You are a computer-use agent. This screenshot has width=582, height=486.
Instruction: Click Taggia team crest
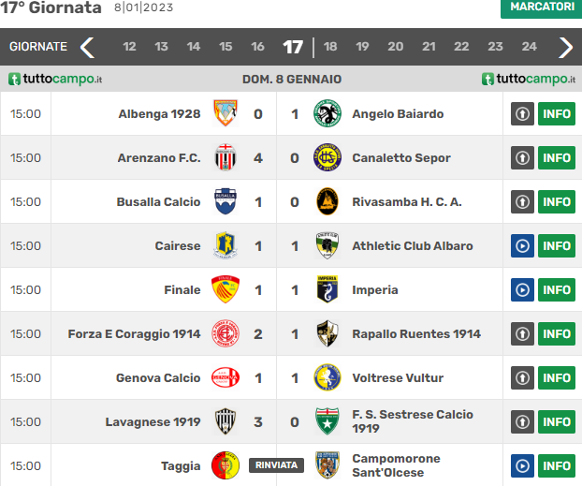(x=226, y=465)
